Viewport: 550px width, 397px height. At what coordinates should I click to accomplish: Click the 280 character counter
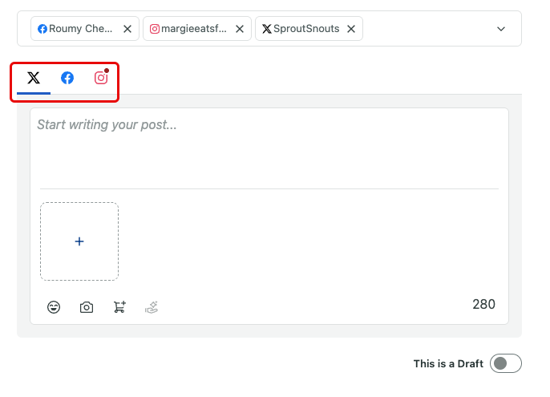(483, 304)
